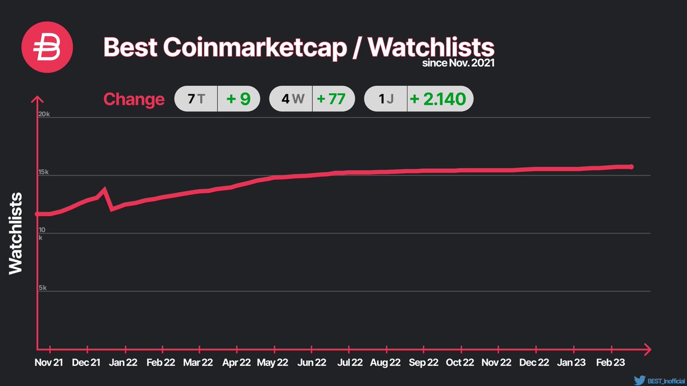
Task: Click the spike peak in the line near Dec 21
Action: point(104,189)
